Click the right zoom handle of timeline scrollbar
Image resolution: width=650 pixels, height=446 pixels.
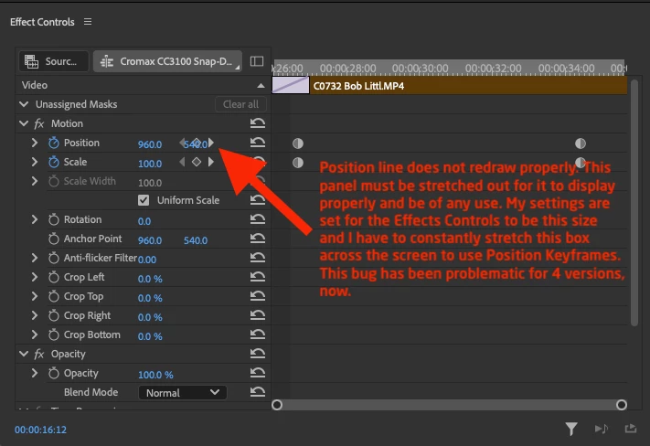coord(622,405)
